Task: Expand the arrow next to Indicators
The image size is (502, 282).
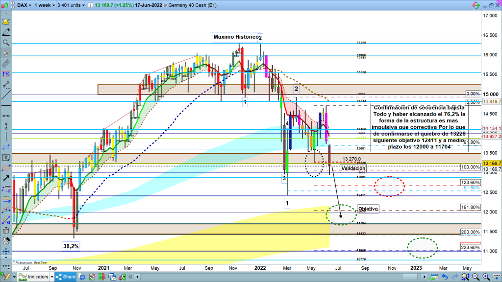Action: (x=51, y=277)
